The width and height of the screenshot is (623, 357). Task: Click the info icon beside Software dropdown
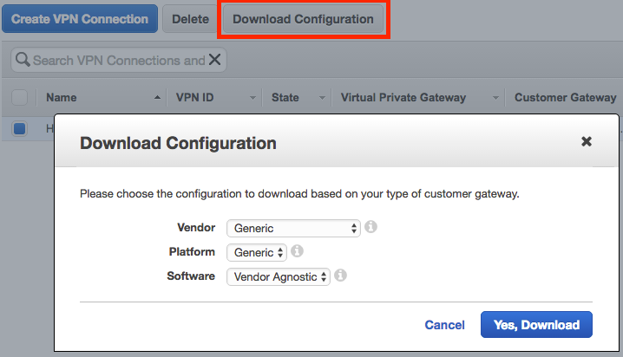point(340,276)
